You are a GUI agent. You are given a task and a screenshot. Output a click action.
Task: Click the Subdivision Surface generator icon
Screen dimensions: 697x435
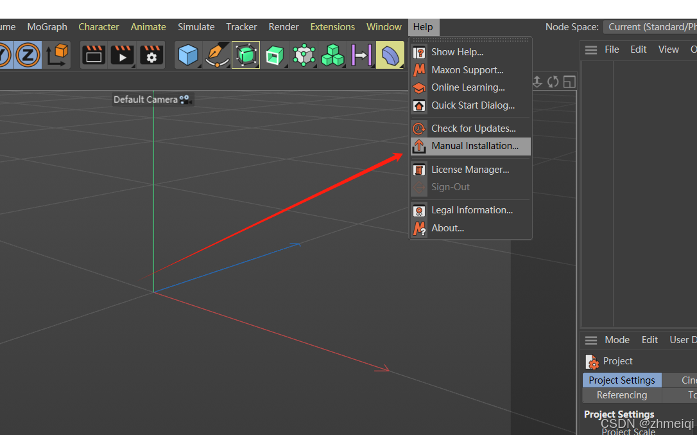(246, 55)
